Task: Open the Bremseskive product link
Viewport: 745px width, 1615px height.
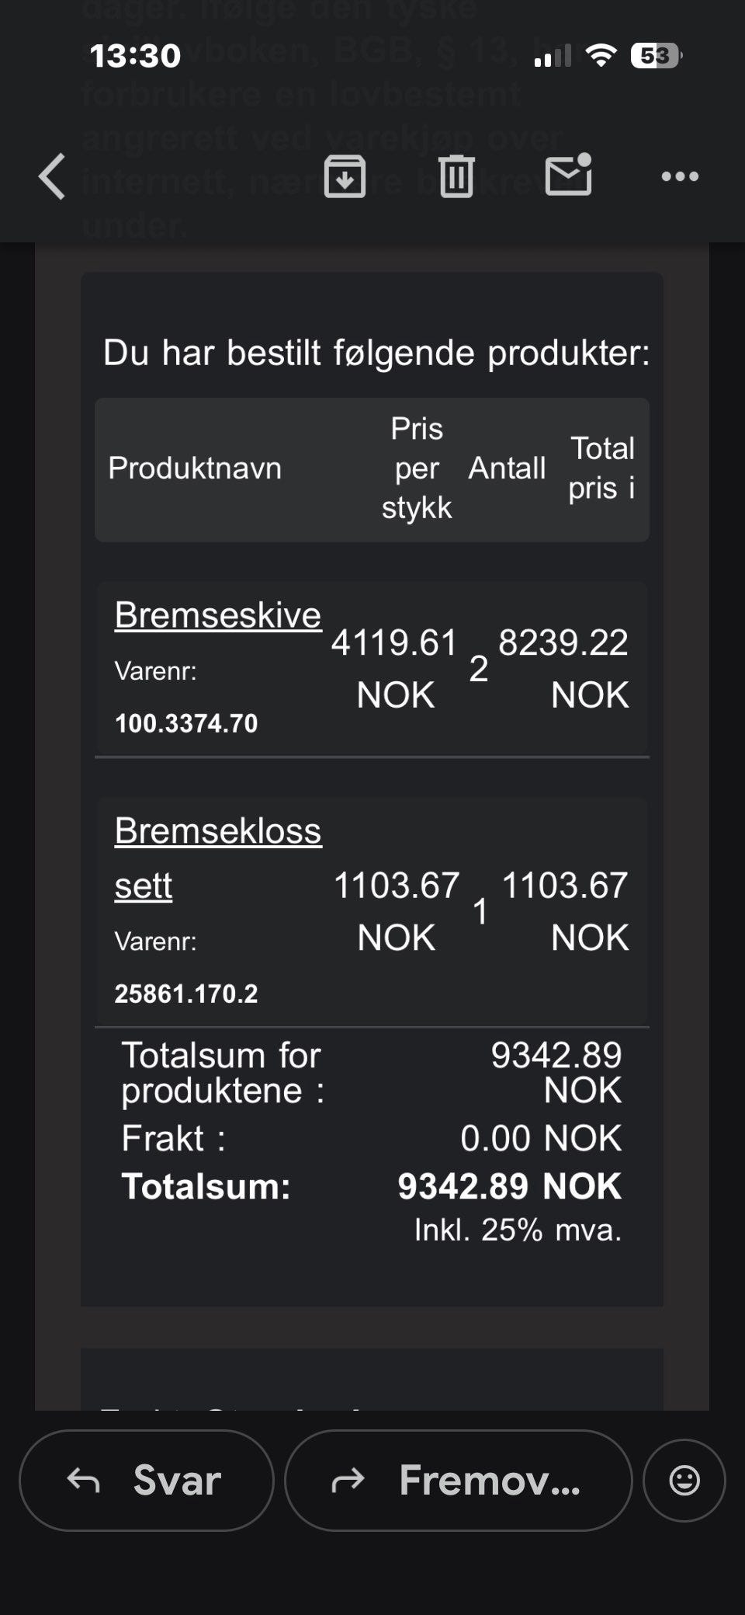Action: tap(218, 615)
